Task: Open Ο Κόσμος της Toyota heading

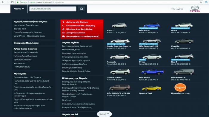Action: tap(75, 78)
